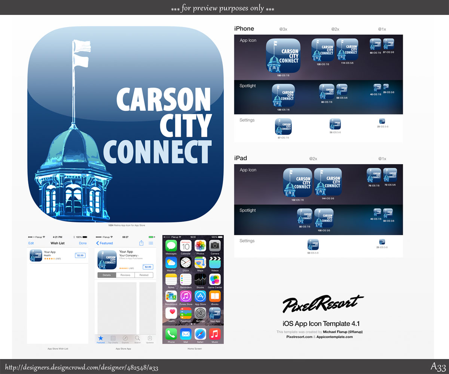Viewport: 449px width, 374px height.
Task: Launch the Photos app
Action: point(200,246)
